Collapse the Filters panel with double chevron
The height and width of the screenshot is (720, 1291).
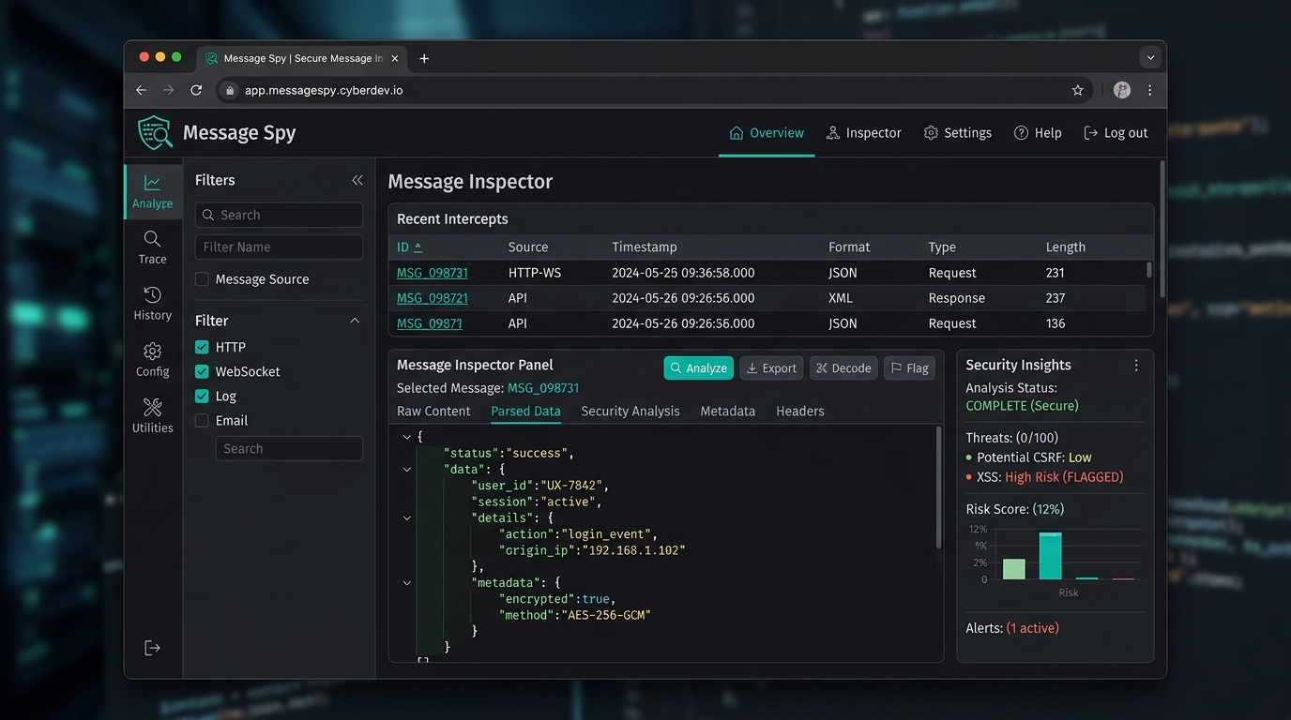(x=357, y=180)
